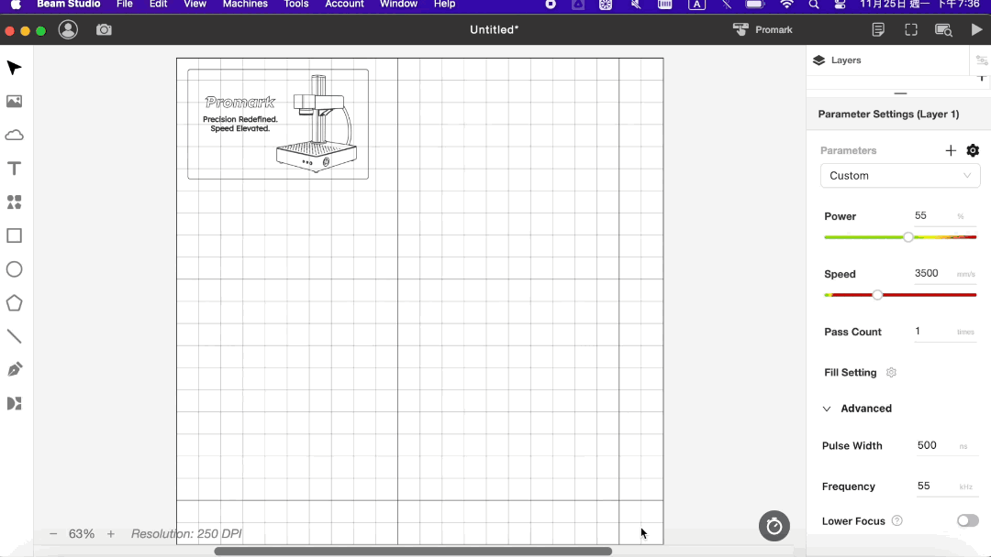991x557 pixels.
Task: Select the Ellipse tool
Action: (14, 269)
